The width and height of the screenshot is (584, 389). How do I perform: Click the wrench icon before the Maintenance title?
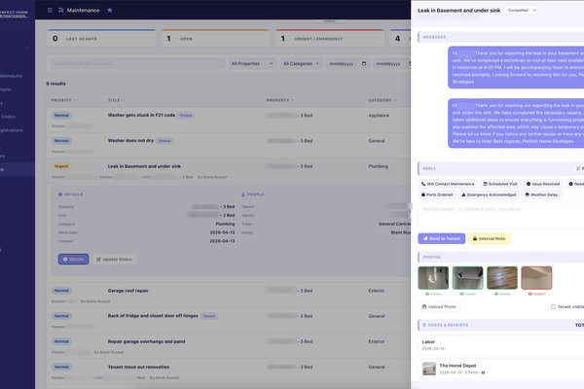61,10
